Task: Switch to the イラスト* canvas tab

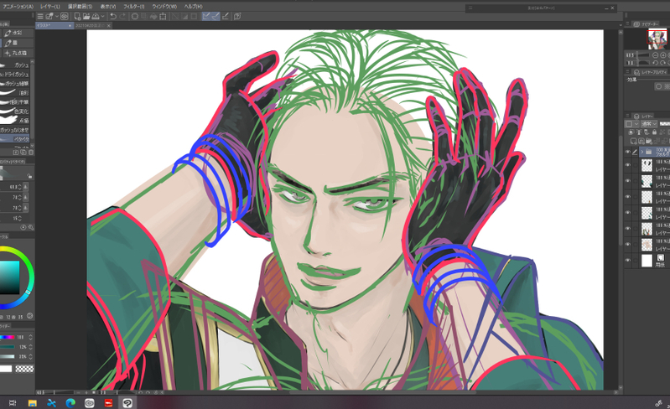Action: pos(55,26)
